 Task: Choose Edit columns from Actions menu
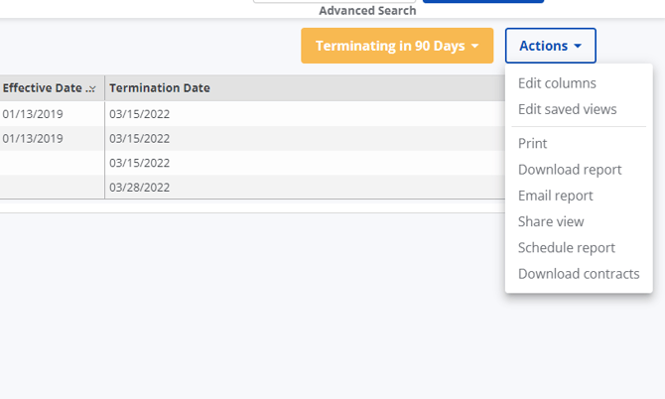point(557,83)
